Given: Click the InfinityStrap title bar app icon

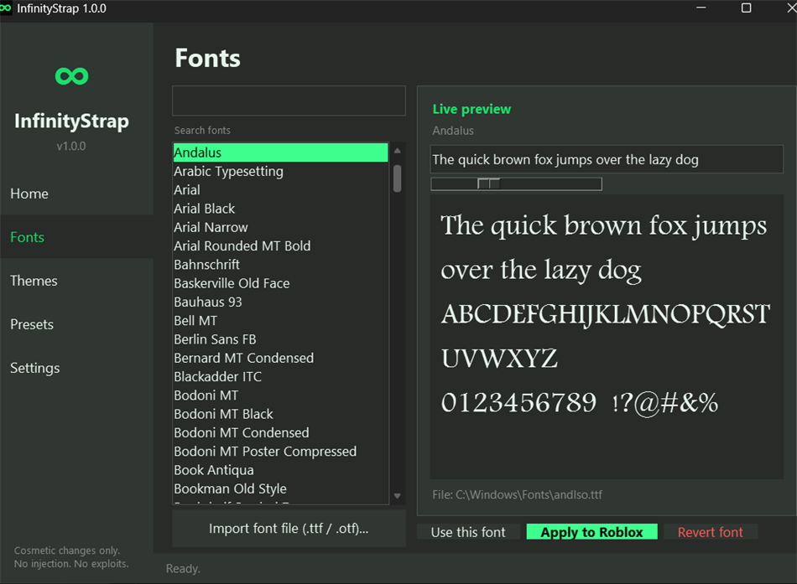Looking at the screenshot, I should tap(6, 8).
